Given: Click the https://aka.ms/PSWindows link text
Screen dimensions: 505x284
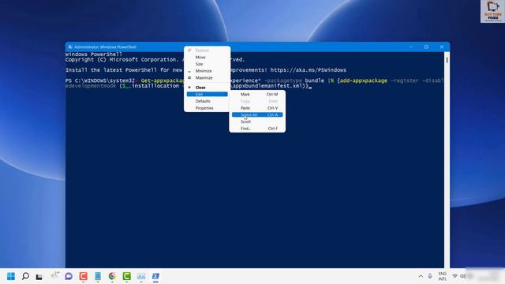Looking at the screenshot, I should (x=309, y=70).
